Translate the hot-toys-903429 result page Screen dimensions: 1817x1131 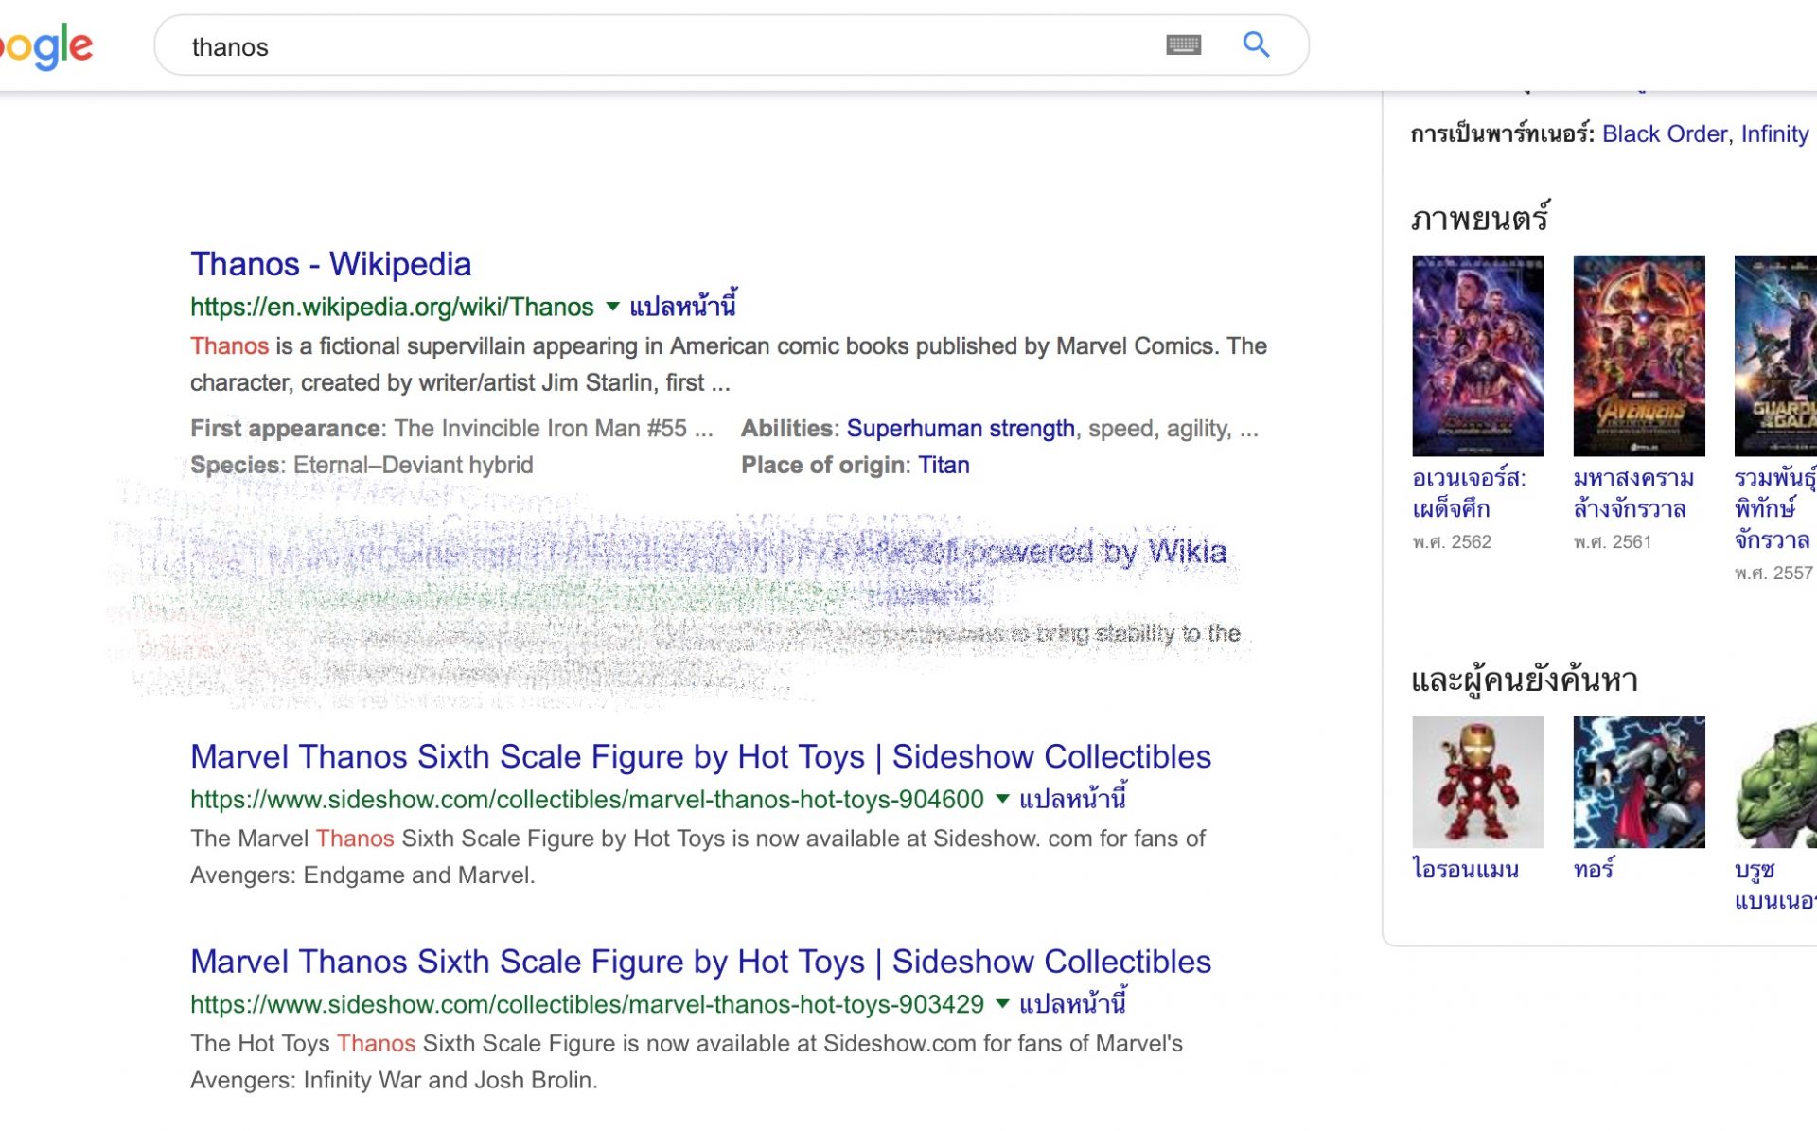1072,1002
